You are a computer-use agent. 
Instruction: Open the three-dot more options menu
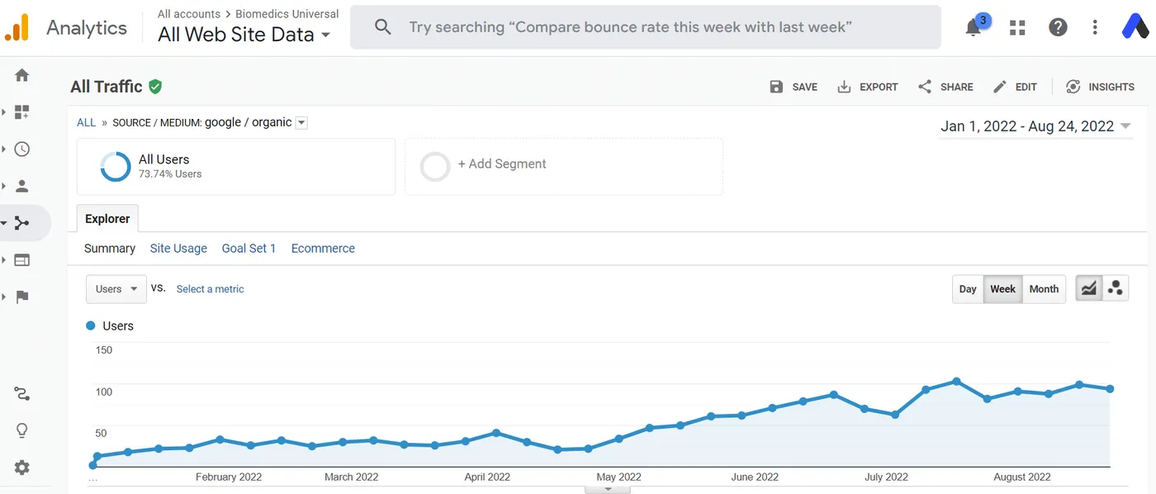pos(1095,27)
